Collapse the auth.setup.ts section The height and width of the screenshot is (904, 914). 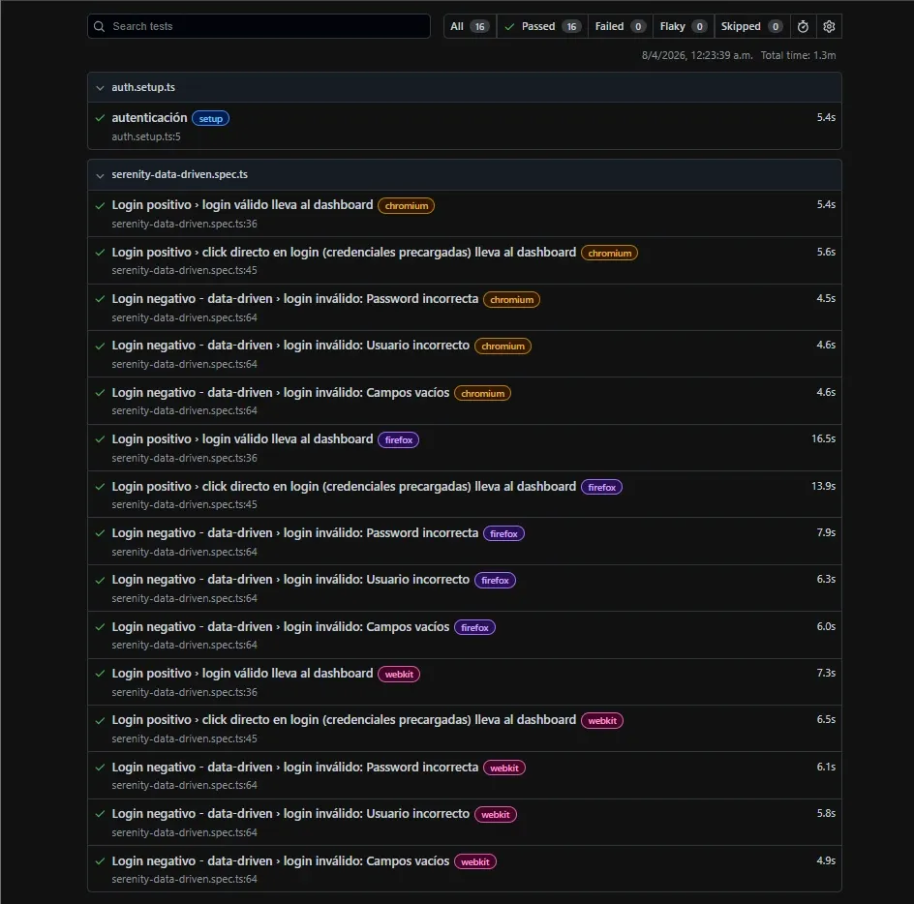point(100,87)
